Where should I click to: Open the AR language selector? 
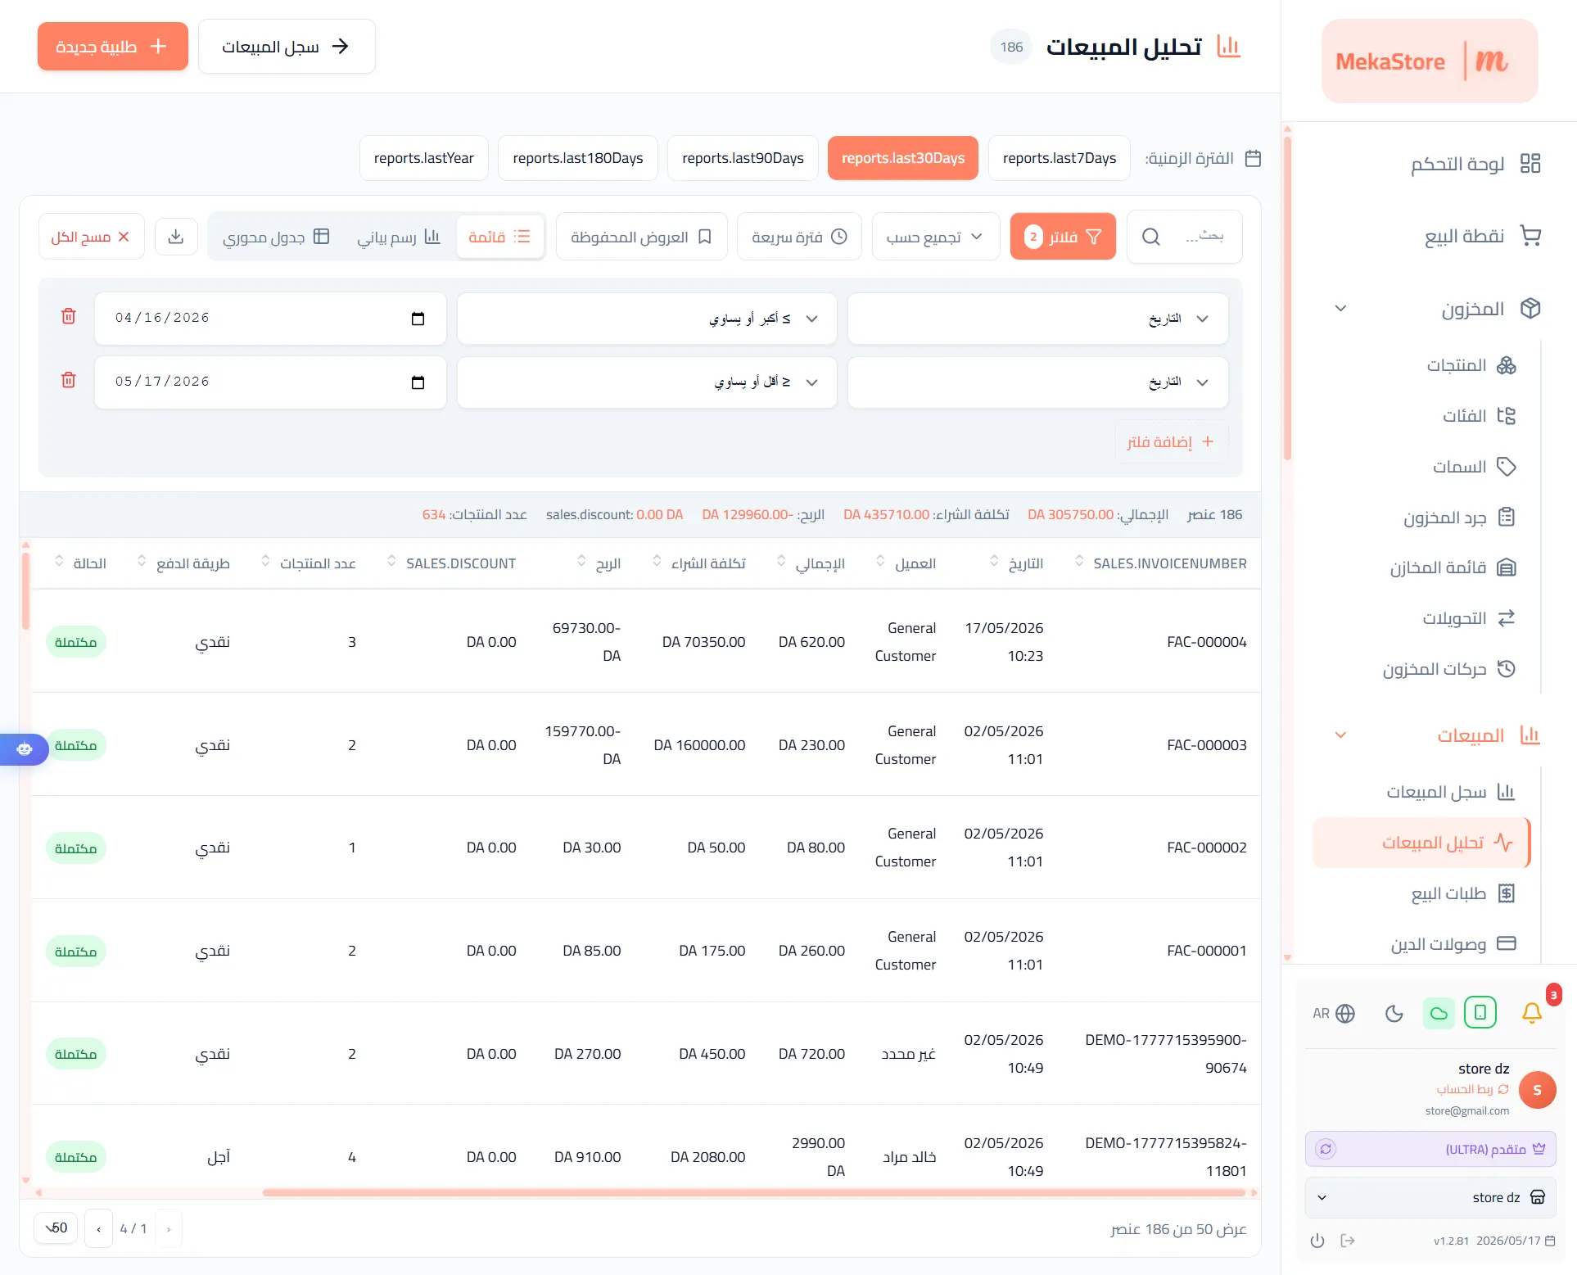pyautogui.click(x=1334, y=1014)
